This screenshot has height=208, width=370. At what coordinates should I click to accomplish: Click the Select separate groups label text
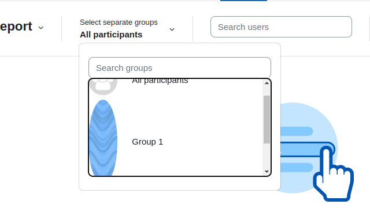[x=119, y=22]
